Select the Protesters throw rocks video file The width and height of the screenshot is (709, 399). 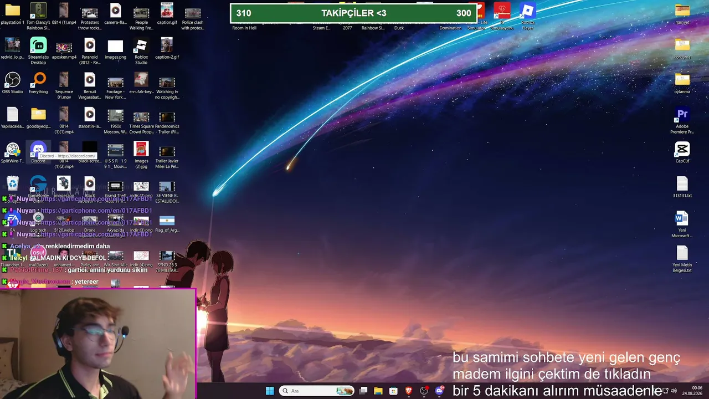(90, 17)
